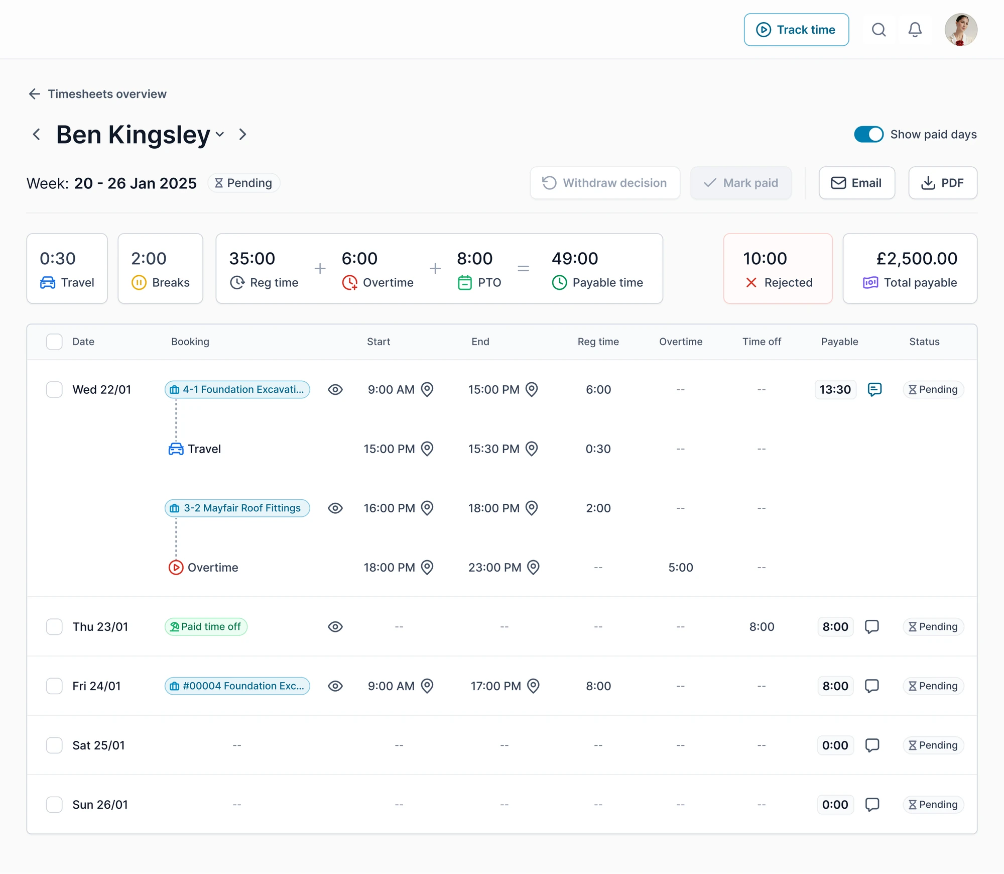Viewport: 1004px width, 874px height.
Task: Open the user profile avatar
Action: tap(961, 30)
